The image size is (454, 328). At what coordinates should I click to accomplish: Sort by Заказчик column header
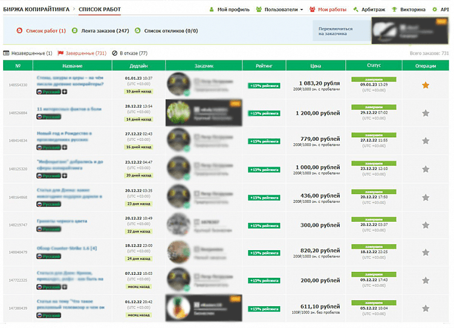(204, 66)
